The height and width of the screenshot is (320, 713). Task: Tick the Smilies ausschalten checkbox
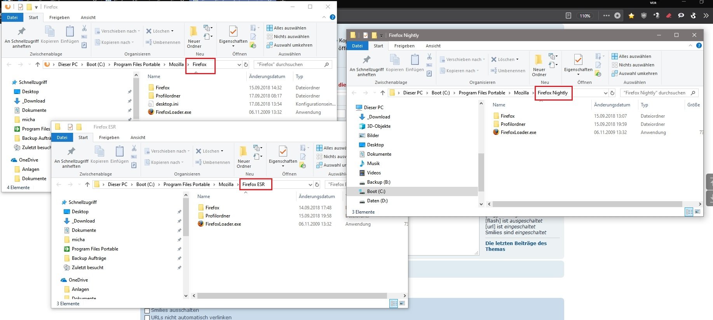pos(147,310)
